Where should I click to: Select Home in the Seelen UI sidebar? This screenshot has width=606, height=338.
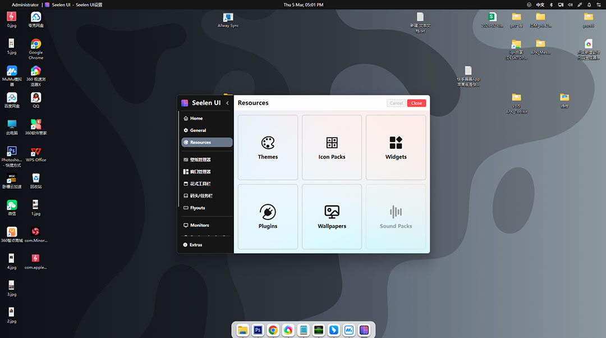[195, 118]
